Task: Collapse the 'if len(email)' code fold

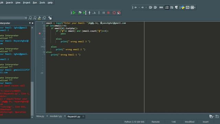Action: (x=44, y=25)
